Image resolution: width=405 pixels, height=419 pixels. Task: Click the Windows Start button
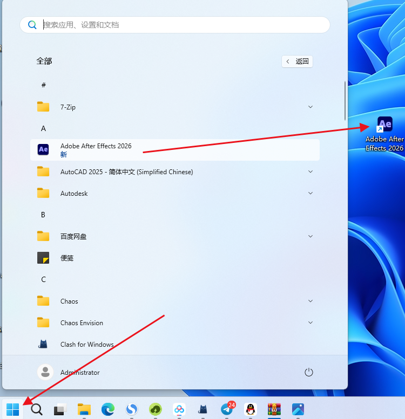click(12, 409)
